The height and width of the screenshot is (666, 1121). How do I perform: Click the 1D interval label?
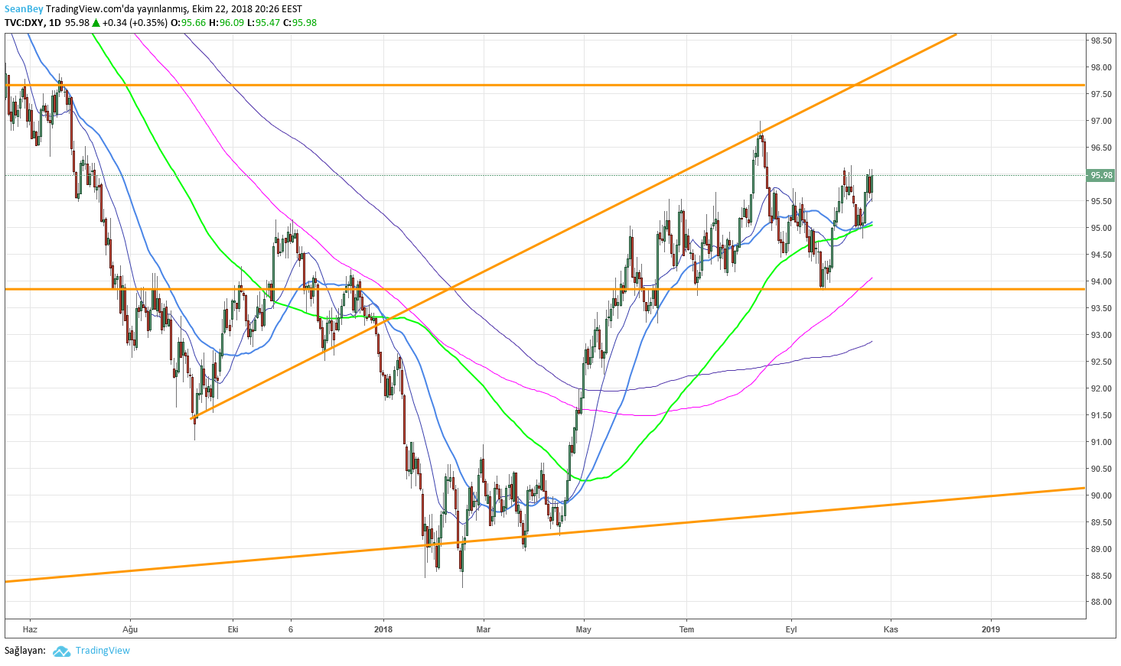click(54, 23)
